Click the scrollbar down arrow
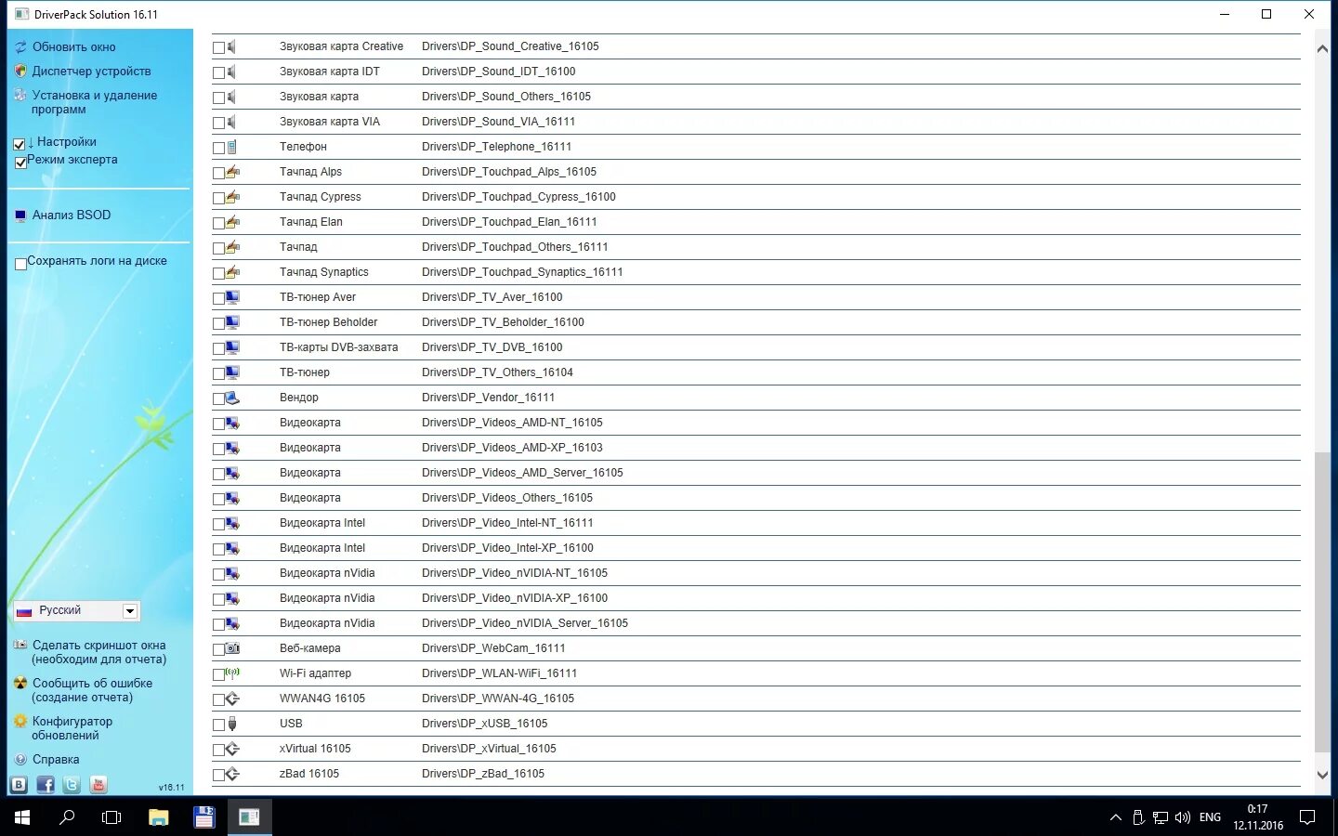 (1322, 775)
